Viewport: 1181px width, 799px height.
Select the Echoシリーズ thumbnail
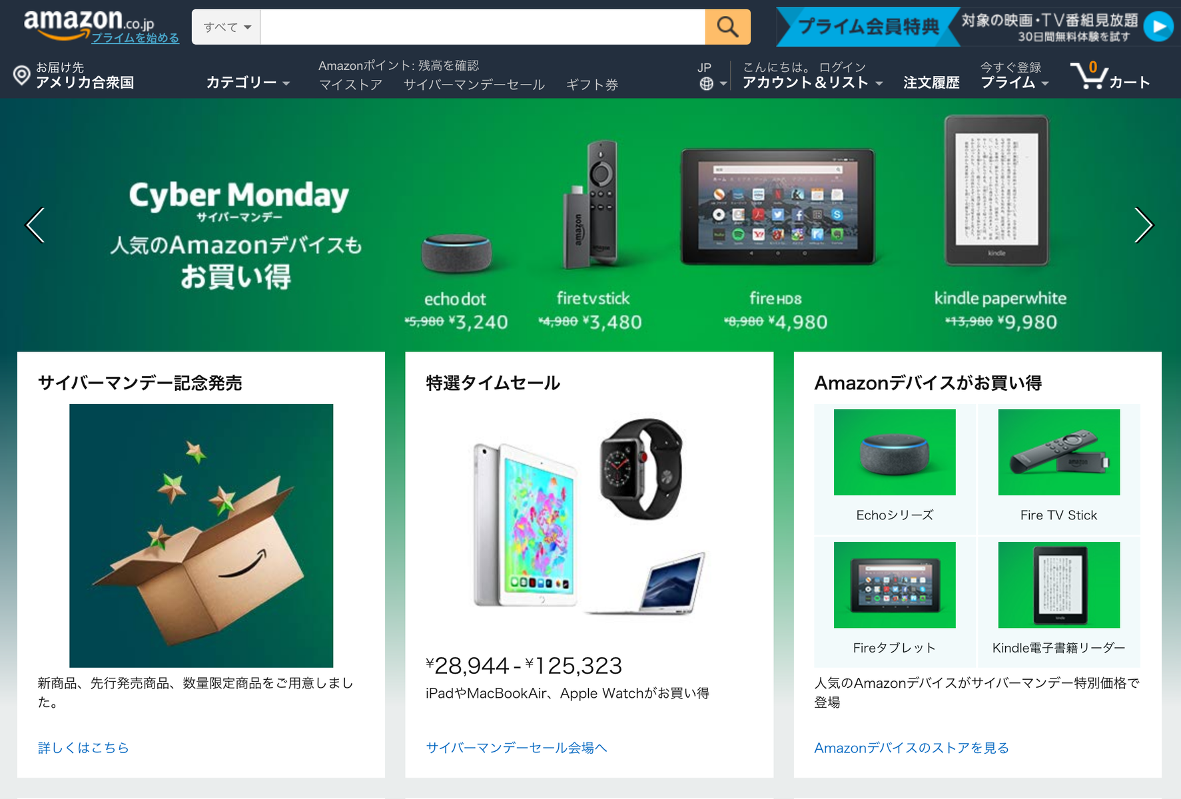(x=895, y=453)
